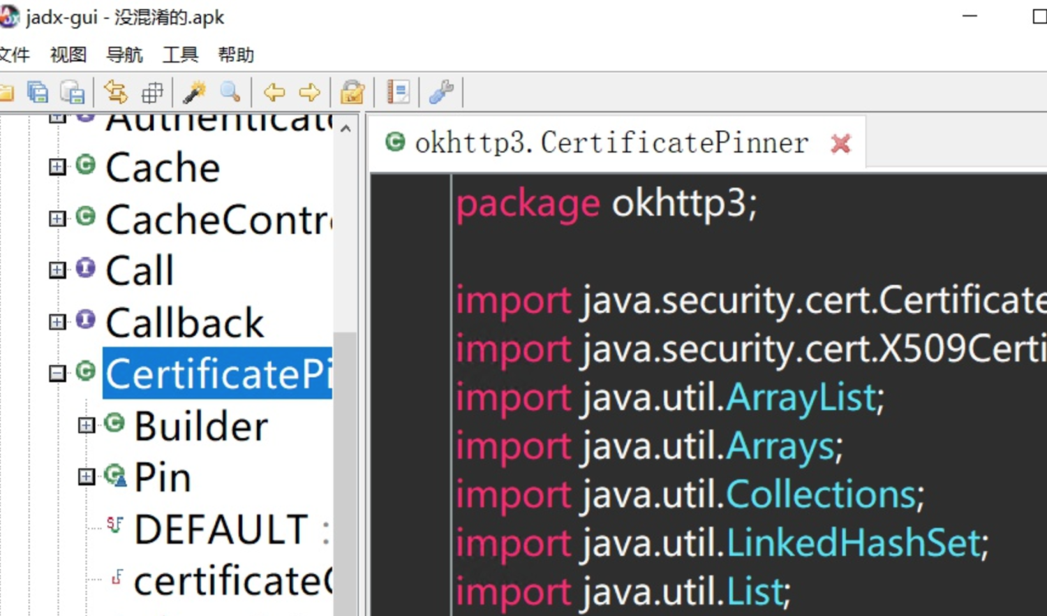
Task: Click the tree scrollbar up arrow
Action: [x=346, y=129]
